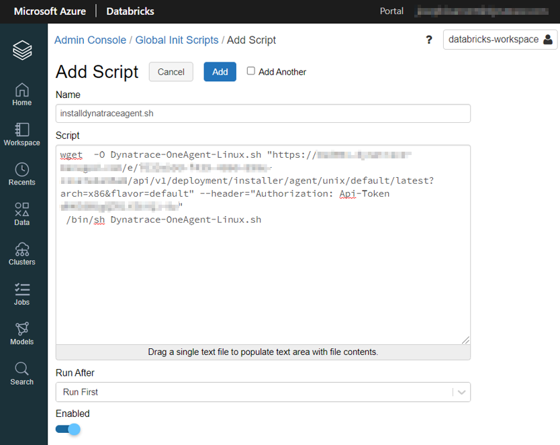
Task: Open the Models sidebar icon
Action: [x=22, y=333]
